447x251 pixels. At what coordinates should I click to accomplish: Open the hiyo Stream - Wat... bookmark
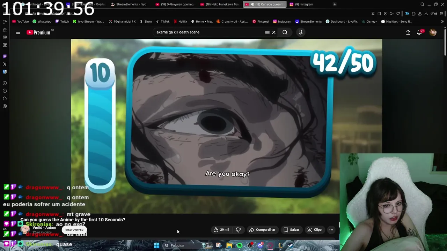pyautogui.click(x=88, y=21)
